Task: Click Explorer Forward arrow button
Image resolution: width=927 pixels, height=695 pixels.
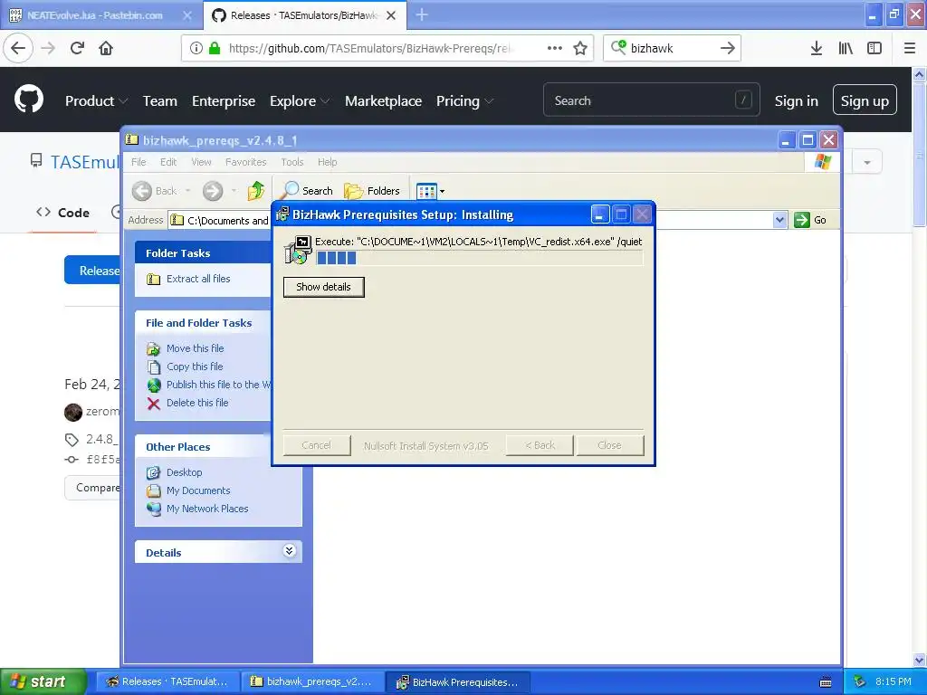Action: pos(213,190)
